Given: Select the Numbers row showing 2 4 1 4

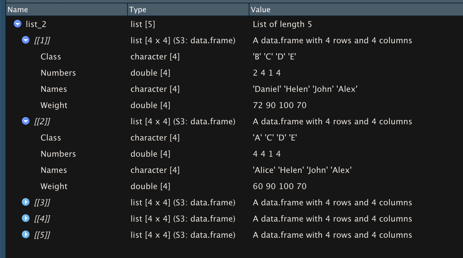Looking at the screenshot, I should (58, 73).
